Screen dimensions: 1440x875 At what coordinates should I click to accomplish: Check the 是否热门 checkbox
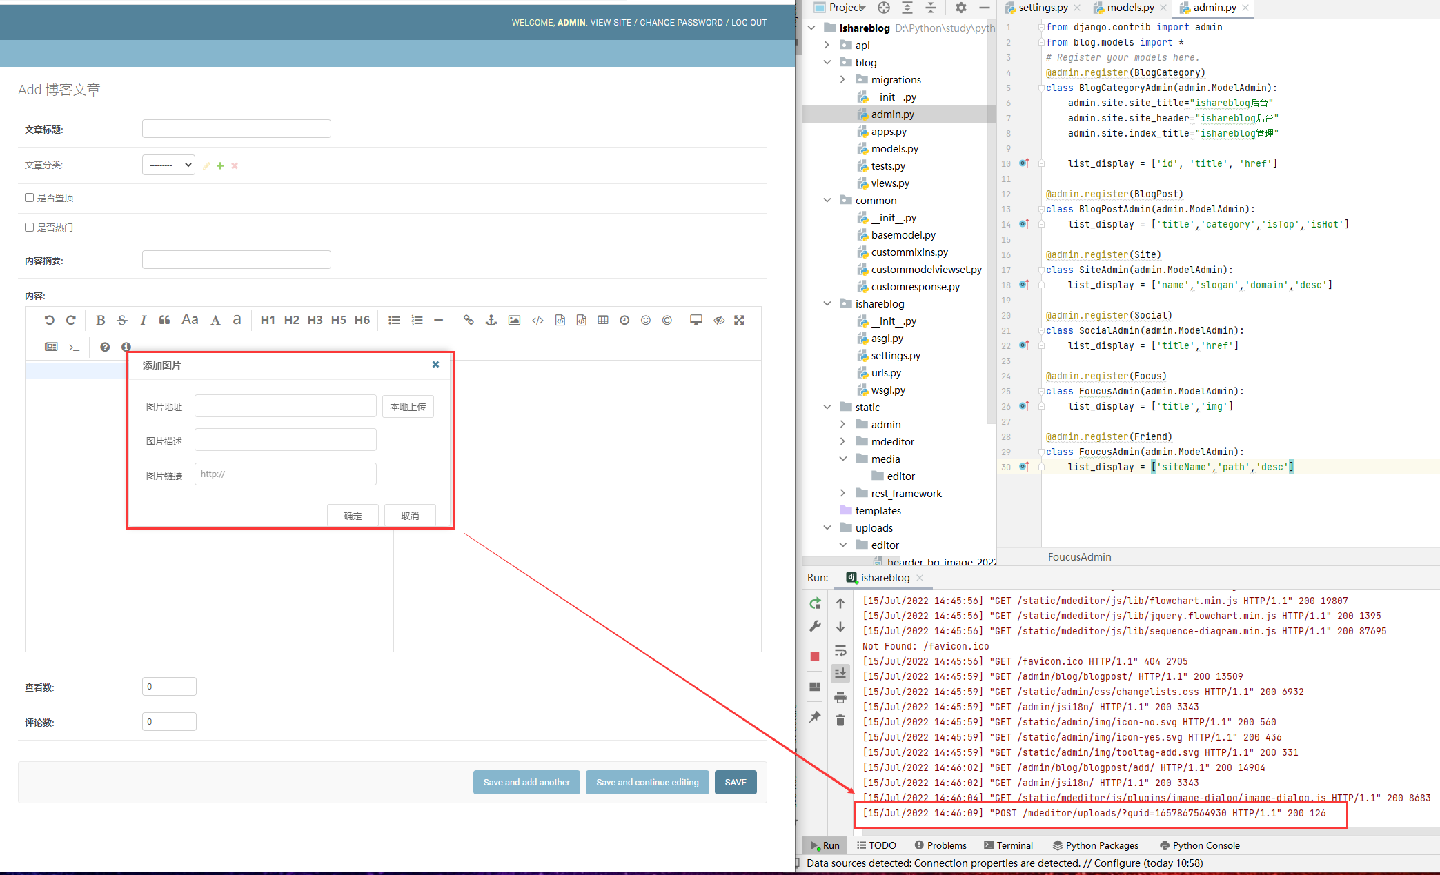tap(29, 228)
